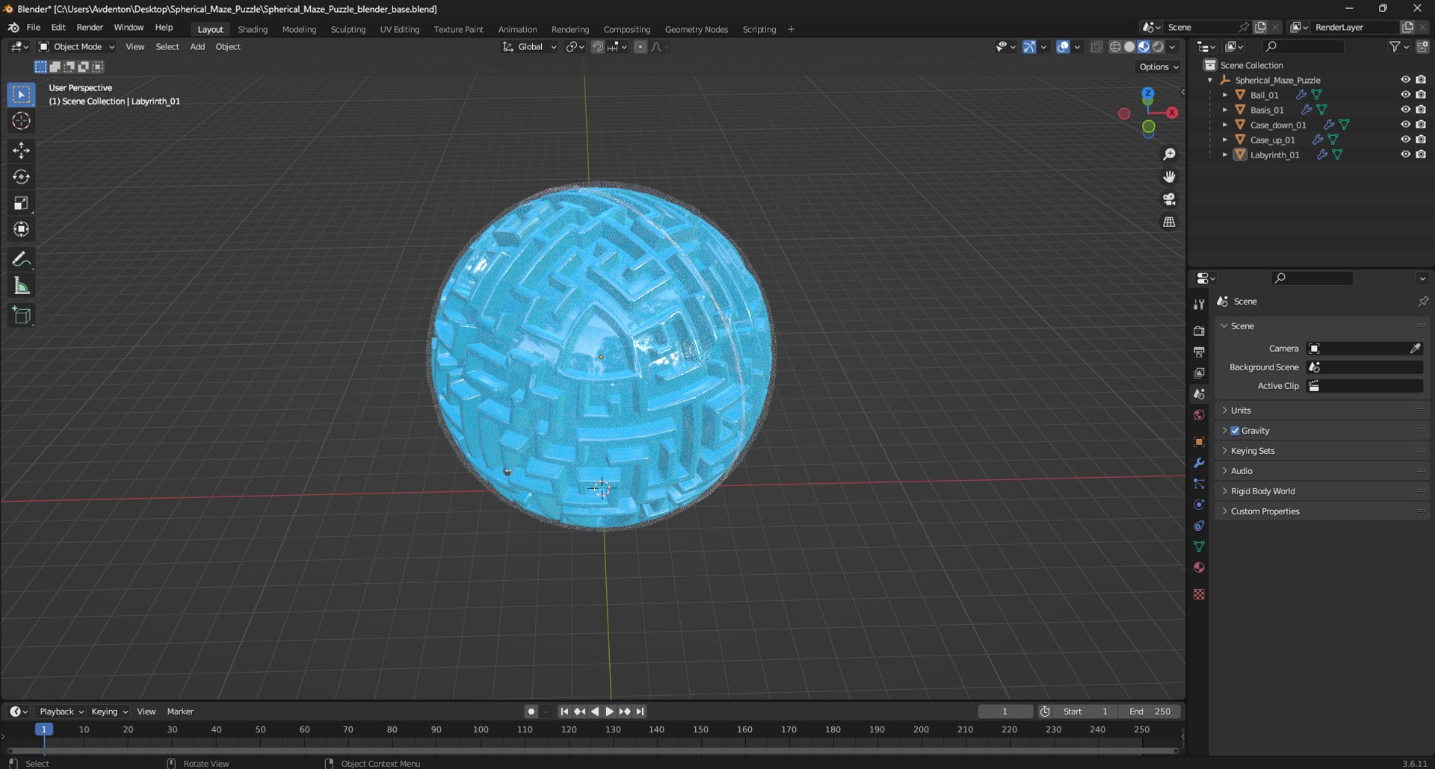1435x769 pixels.
Task: Activate the Annotate tool
Action: [x=21, y=259]
